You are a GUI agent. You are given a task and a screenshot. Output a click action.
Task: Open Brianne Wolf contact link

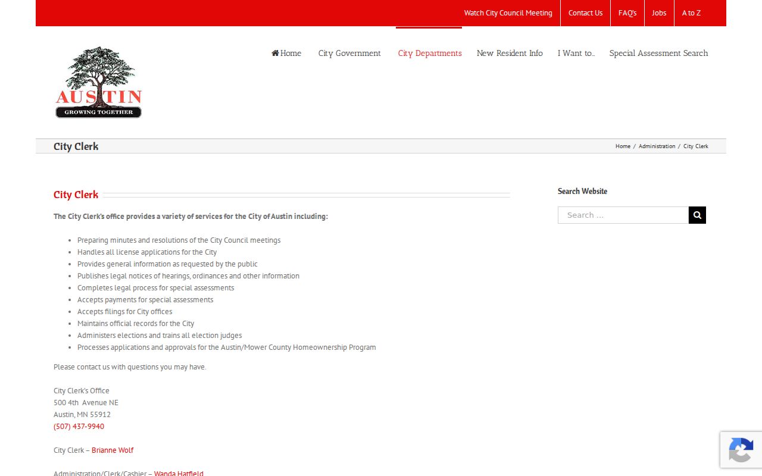pos(113,450)
